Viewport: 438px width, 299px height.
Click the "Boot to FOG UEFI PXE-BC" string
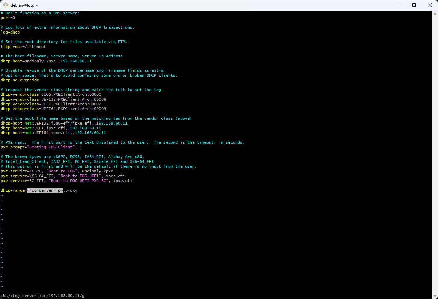78,181
